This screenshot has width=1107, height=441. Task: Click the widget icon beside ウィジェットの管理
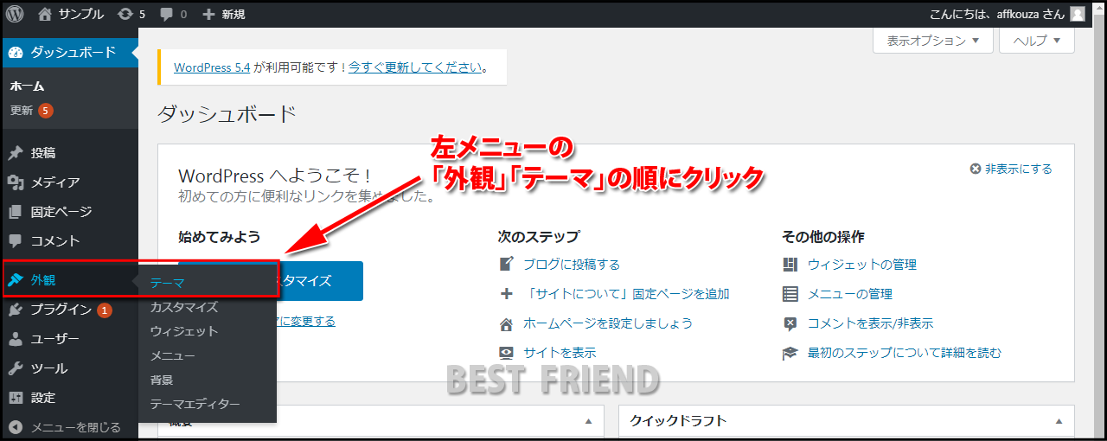[790, 265]
